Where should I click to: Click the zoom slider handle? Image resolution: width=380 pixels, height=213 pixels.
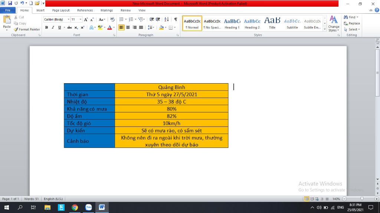(x=362, y=199)
